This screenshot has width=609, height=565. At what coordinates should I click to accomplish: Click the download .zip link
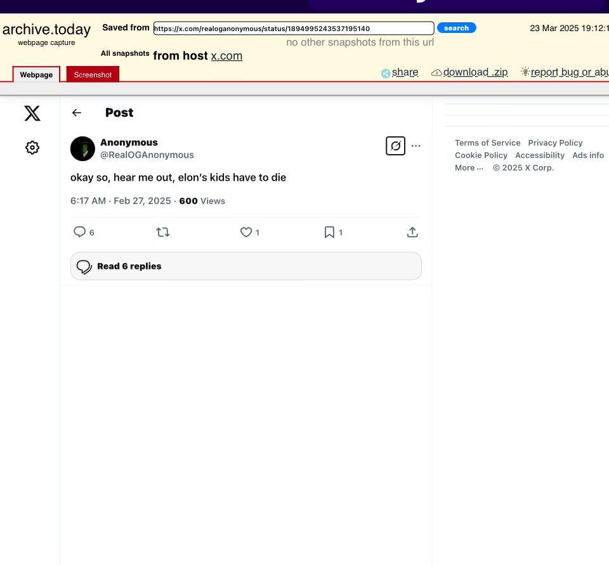click(x=475, y=72)
